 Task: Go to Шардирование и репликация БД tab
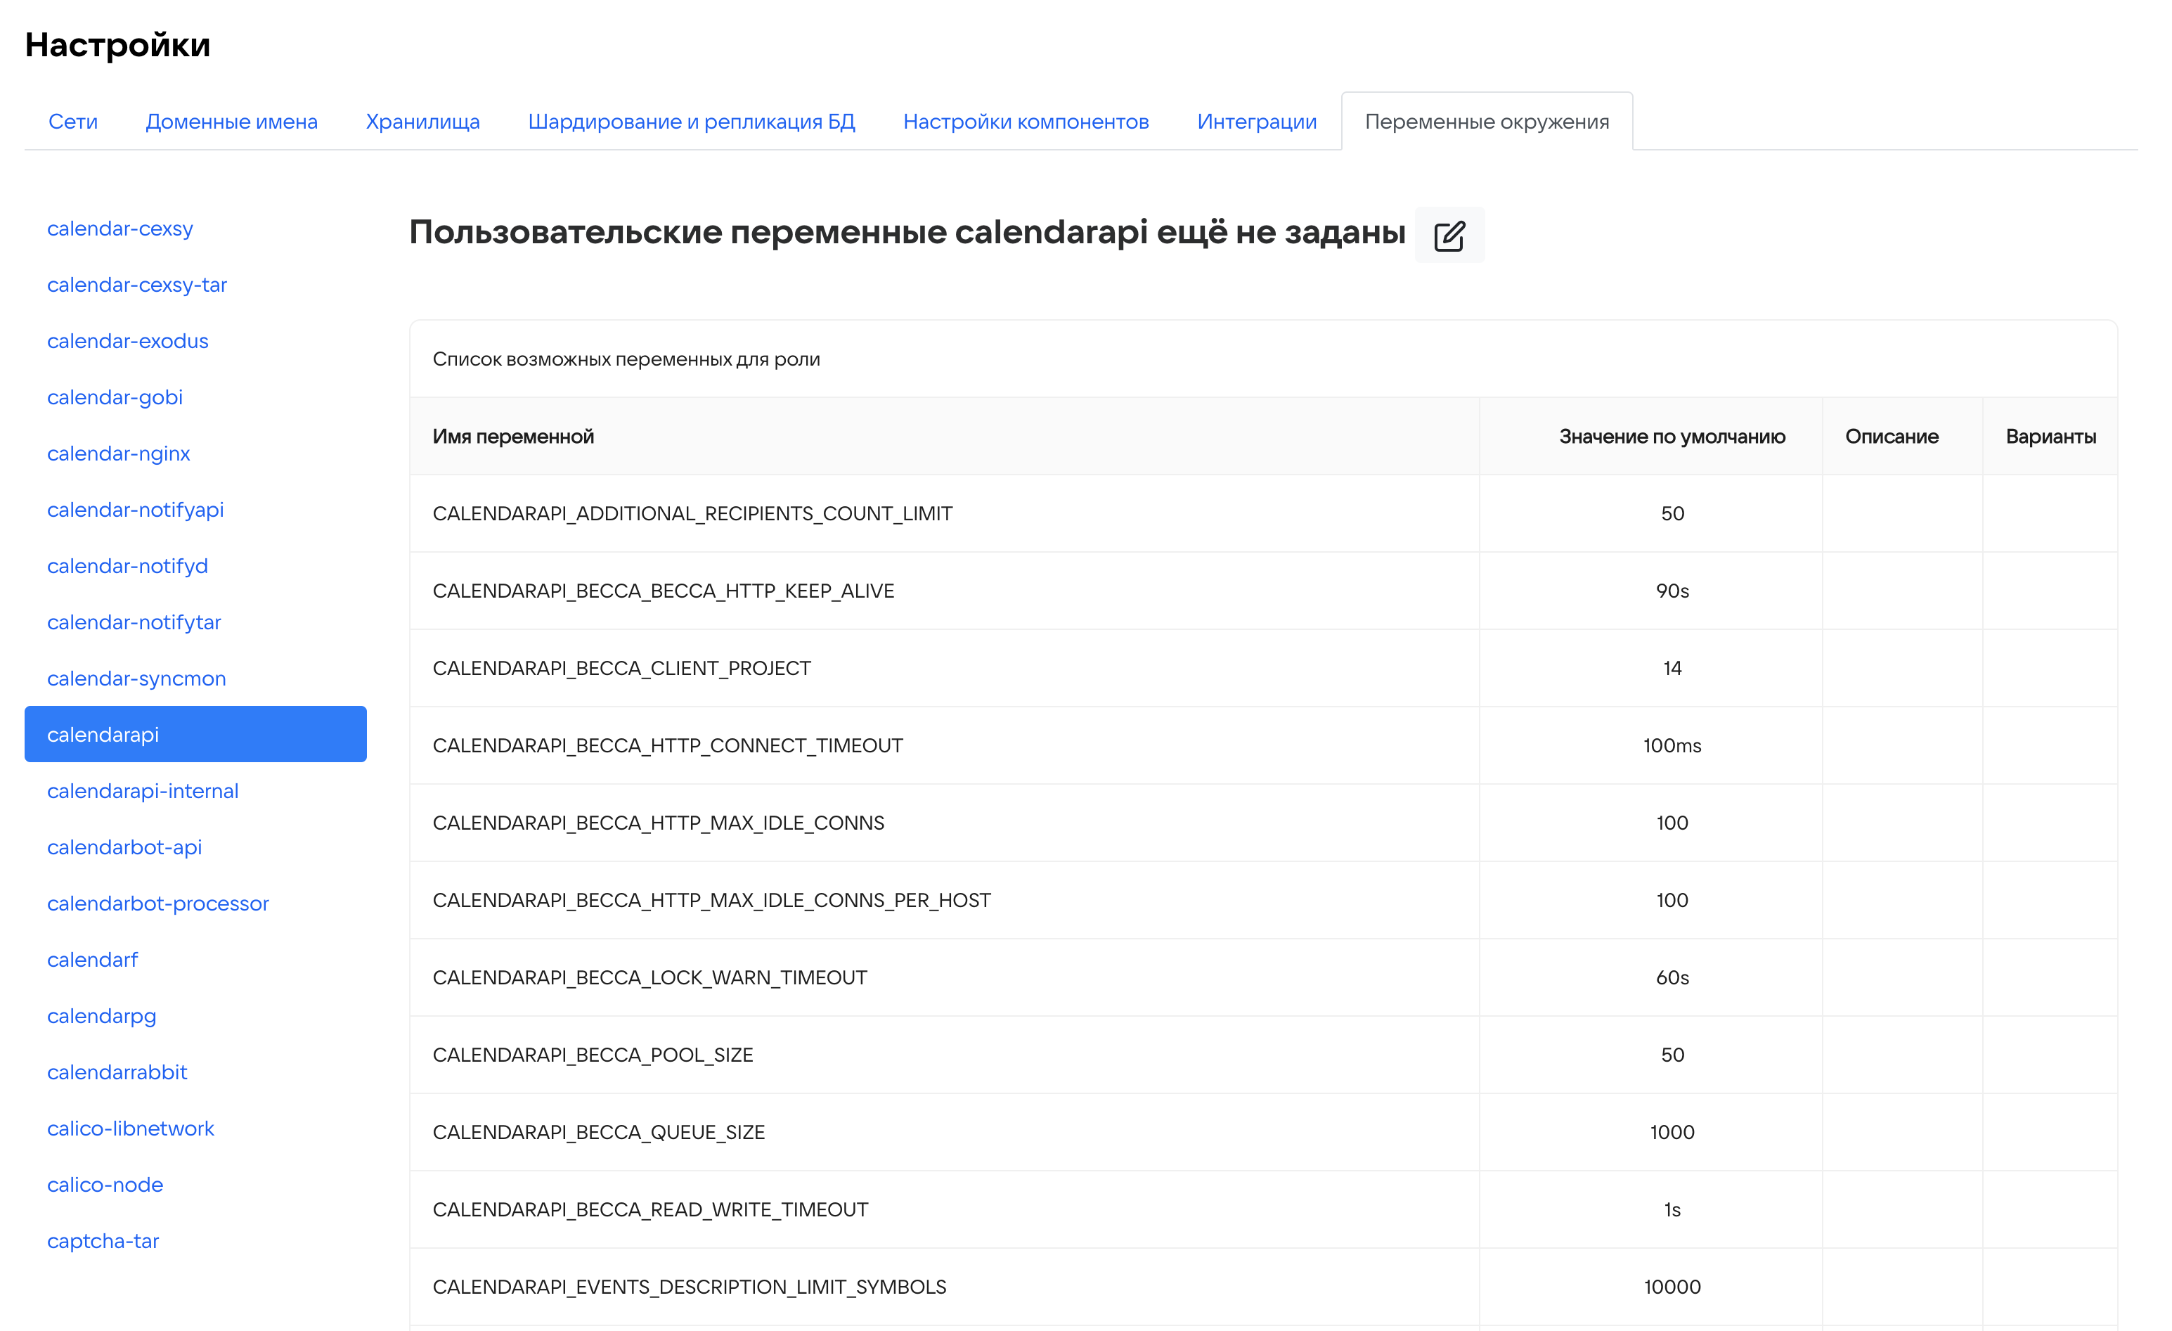coord(691,122)
